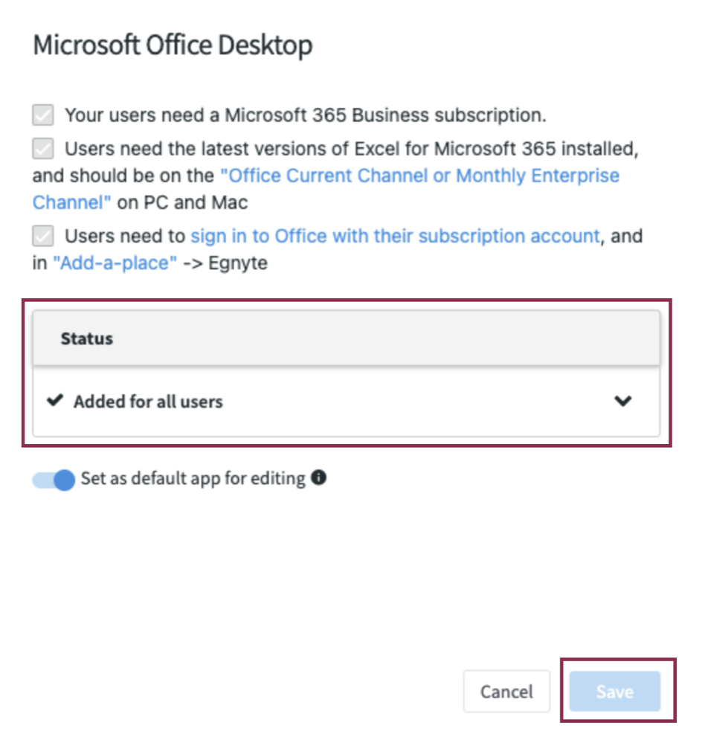Click the grayed checkbox before "Users need to sign in"
This screenshot has width=705, height=743.
click(x=42, y=236)
